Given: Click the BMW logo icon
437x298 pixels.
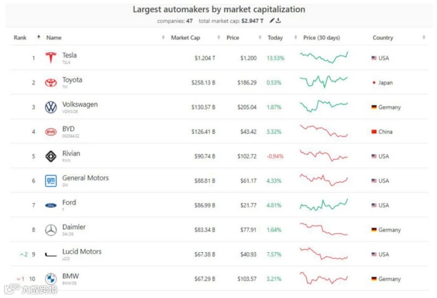Looking at the screenshot, I should [x=51, y=279].
